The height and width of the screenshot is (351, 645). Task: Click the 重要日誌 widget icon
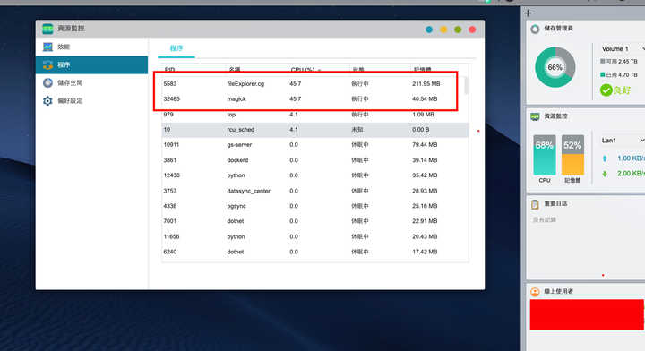click(x=535, y=204)
